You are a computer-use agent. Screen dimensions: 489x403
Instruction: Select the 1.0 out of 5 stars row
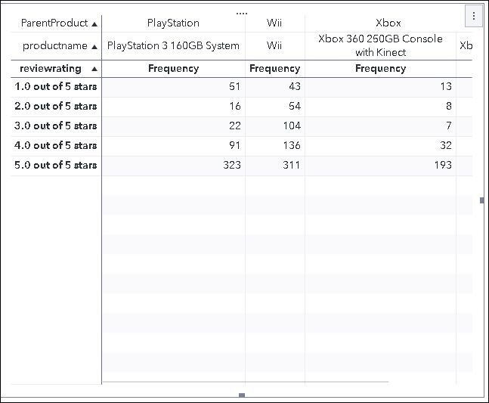(56, 87)
